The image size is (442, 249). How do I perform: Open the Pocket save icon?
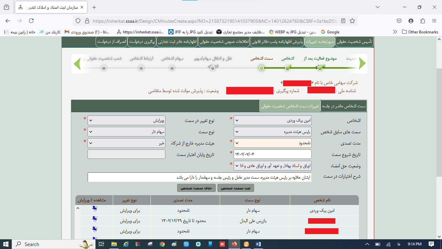point(399,21)
